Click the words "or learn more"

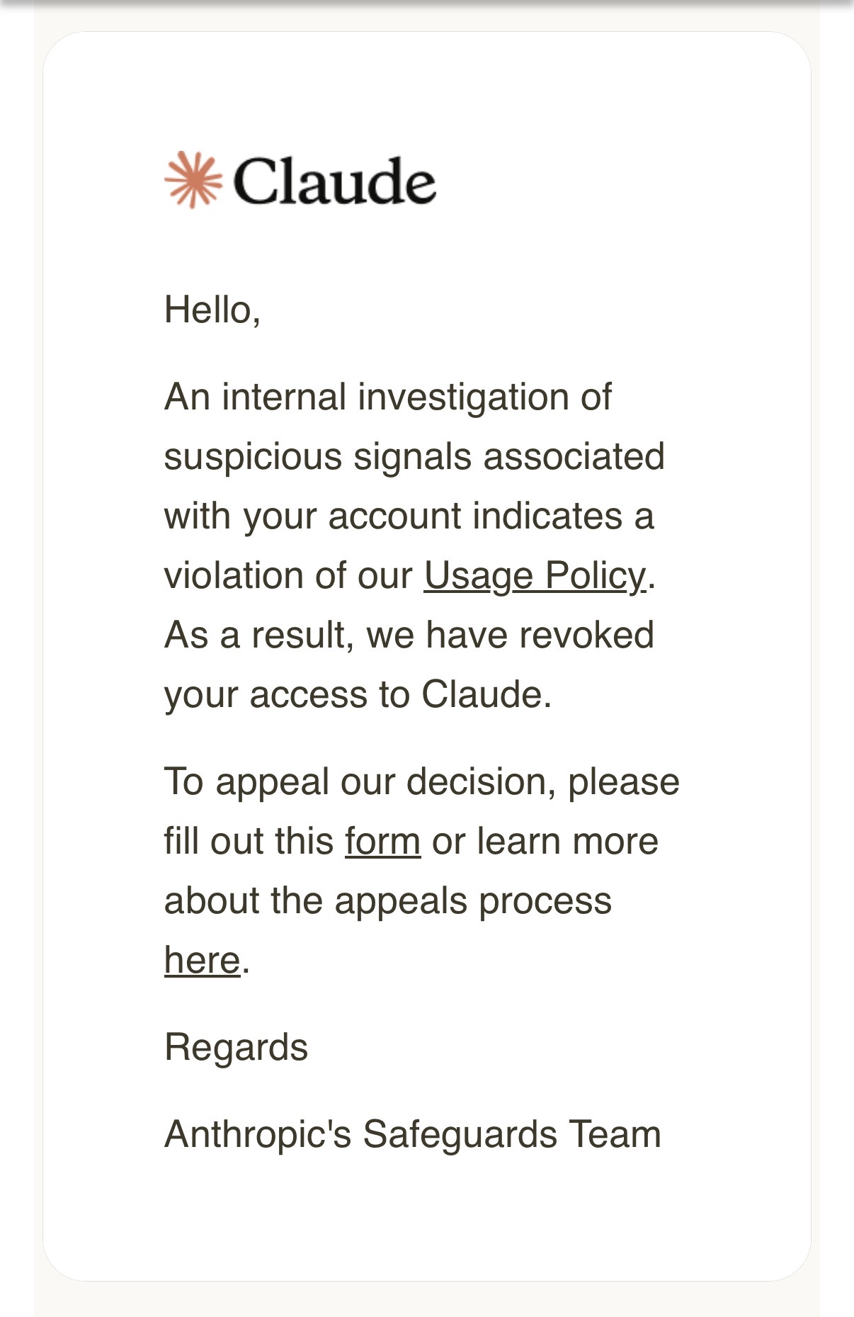coord(545,842)
